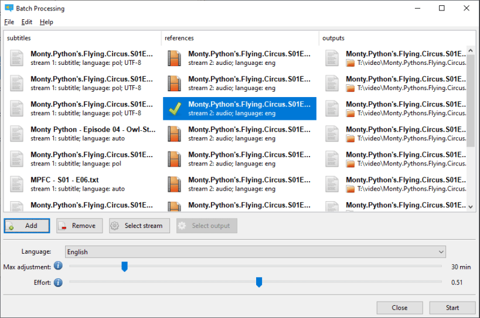
Task: Open the Edit menu
Action: pyautogui.click(x=26, y=22)
